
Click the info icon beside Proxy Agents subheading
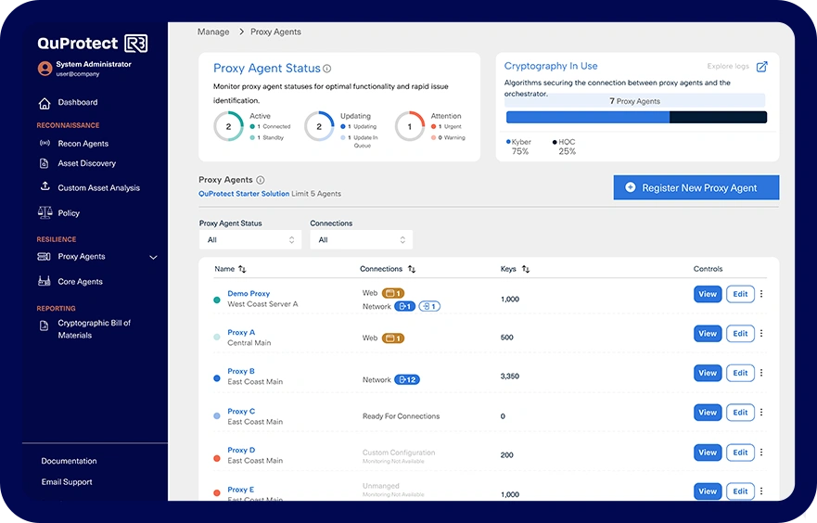(261, 180)
